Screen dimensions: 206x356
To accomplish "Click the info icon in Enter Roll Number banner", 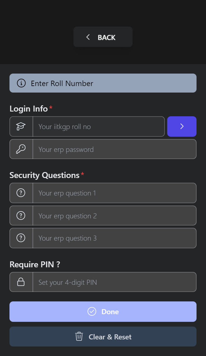I will point(21,83).
